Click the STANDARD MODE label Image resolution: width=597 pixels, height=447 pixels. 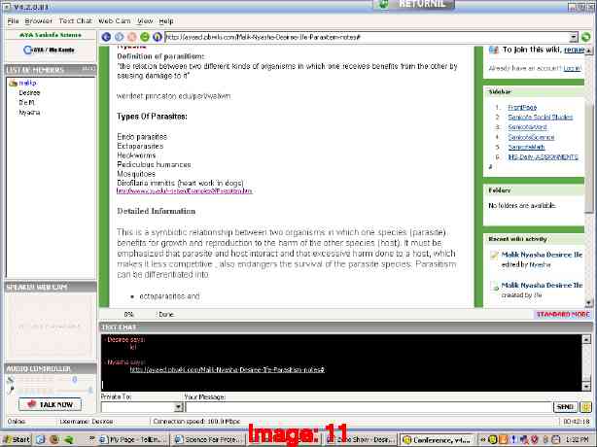(x=563, y=314)
